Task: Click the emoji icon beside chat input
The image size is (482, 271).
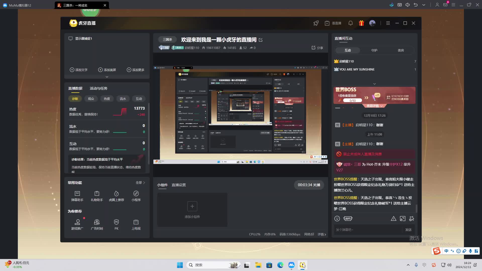Action: point(337,219)
